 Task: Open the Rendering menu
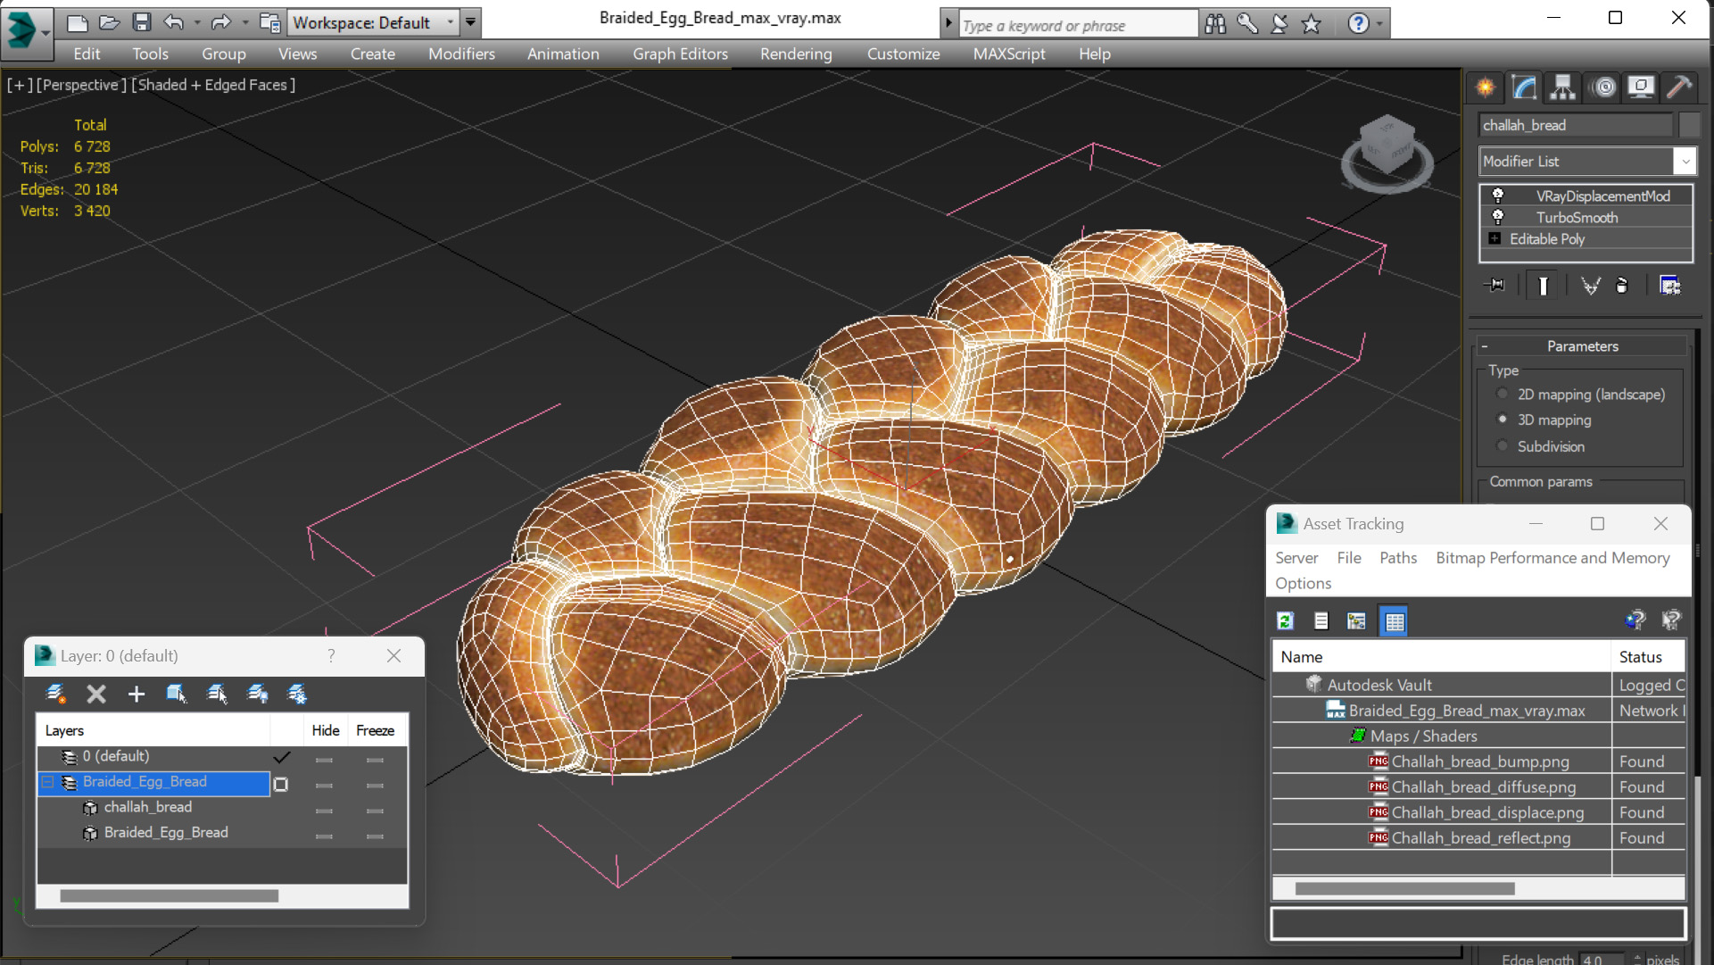coord(796,54)
